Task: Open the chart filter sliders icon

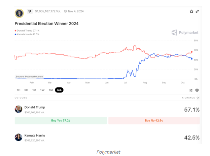Action: coord(191,90)
